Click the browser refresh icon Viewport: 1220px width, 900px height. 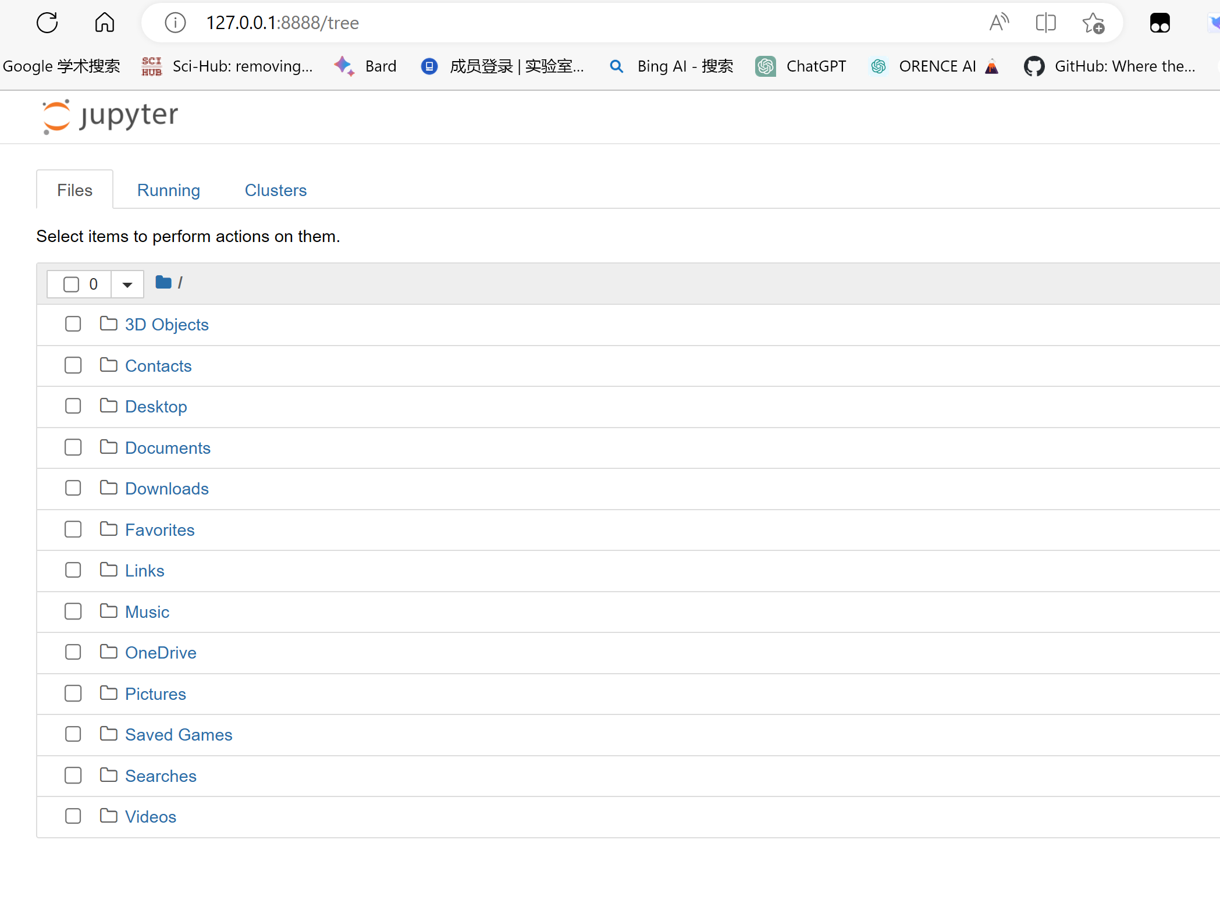coord(47,23)
